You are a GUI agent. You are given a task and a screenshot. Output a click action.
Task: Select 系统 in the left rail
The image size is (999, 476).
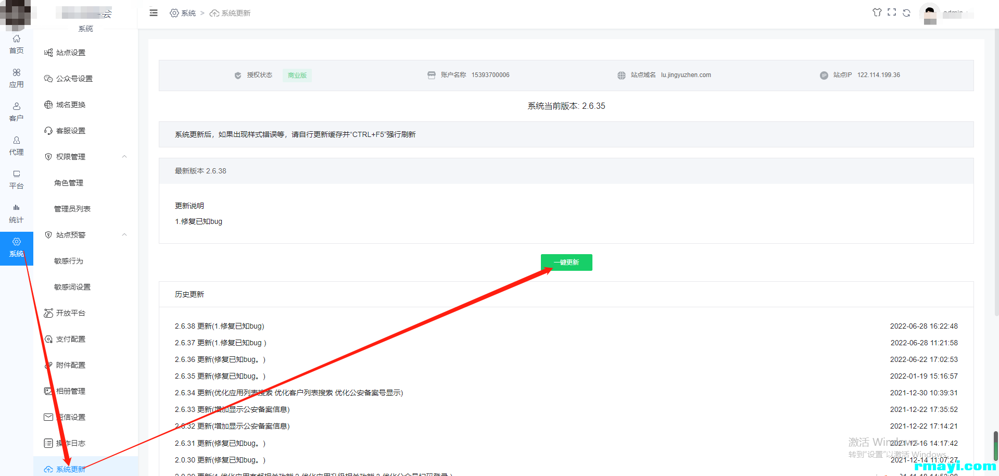(x=17, y=248)
